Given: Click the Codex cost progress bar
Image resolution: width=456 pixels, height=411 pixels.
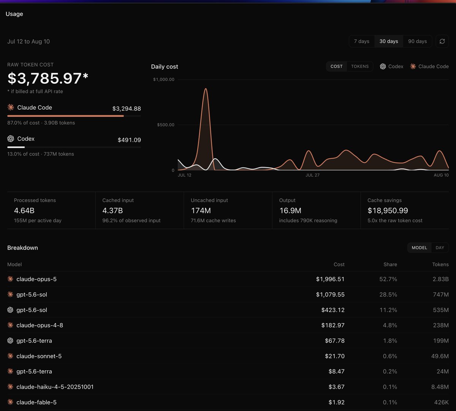Looking at the screenshot, I should [74, 147].
